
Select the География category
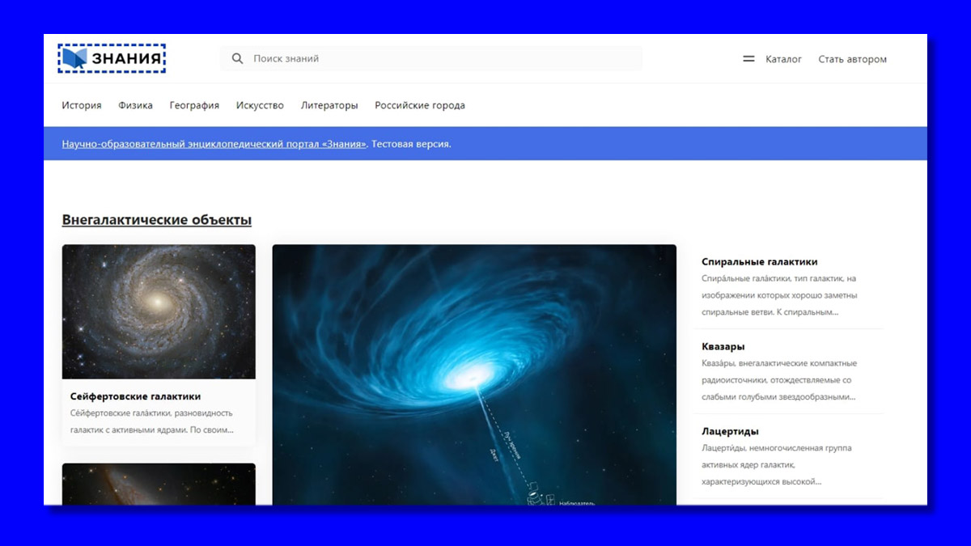tap(194, 105)
